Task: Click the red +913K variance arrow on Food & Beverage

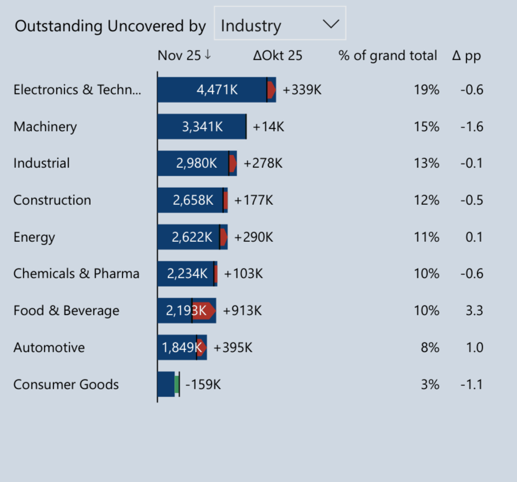Action: click(204, 310)
